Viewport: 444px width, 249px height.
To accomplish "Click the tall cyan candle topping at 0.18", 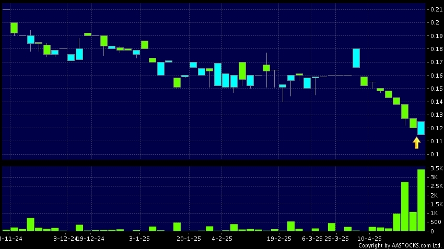I will point(356,58).
